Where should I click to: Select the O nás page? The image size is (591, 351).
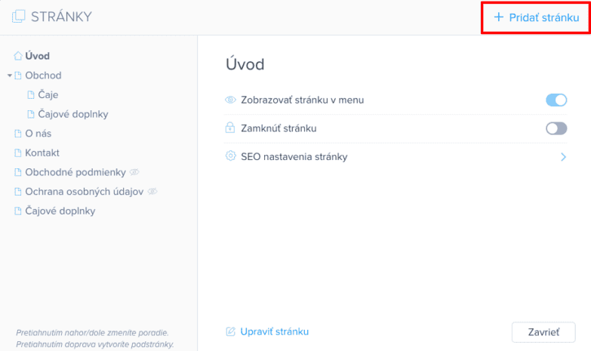click(x=38, y=134)
